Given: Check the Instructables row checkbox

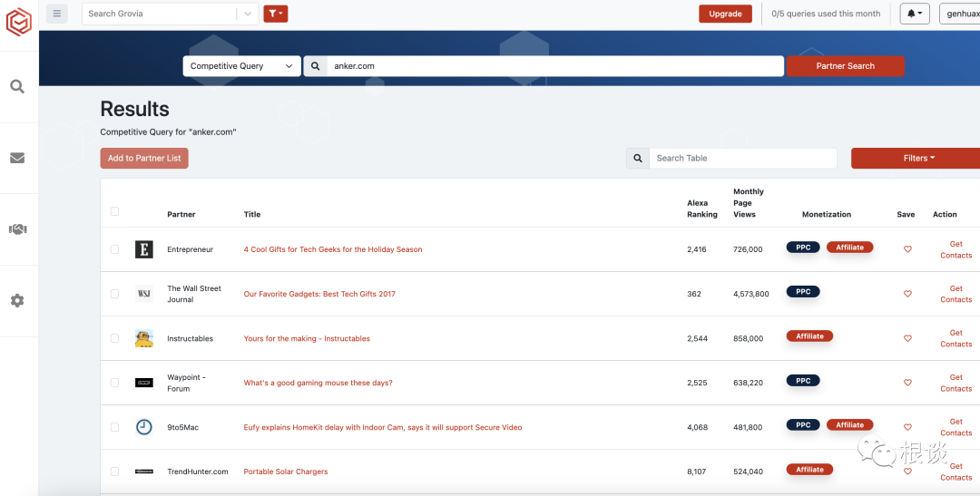Looking at the screenshot, I should (x=114, y=338).
